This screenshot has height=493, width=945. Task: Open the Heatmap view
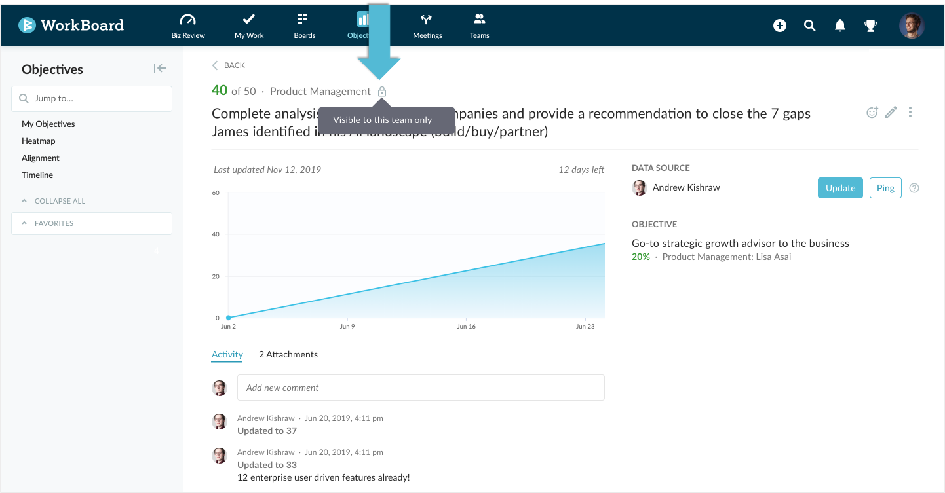pyautogui.click(x=39, y=141)
